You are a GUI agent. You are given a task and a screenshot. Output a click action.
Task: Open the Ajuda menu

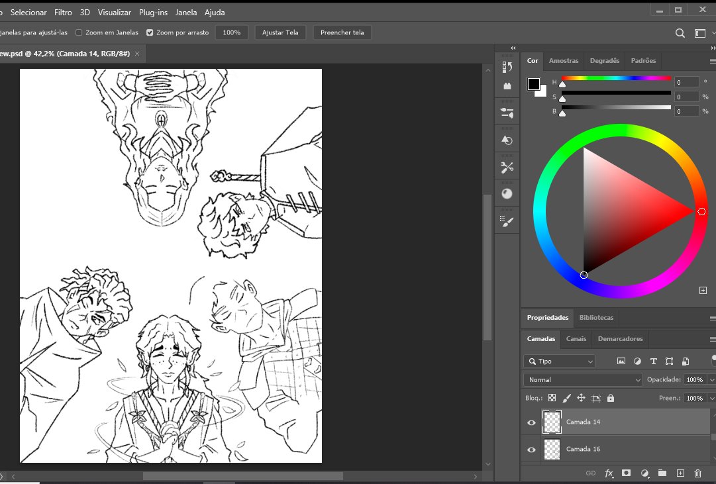click(215, 13)
